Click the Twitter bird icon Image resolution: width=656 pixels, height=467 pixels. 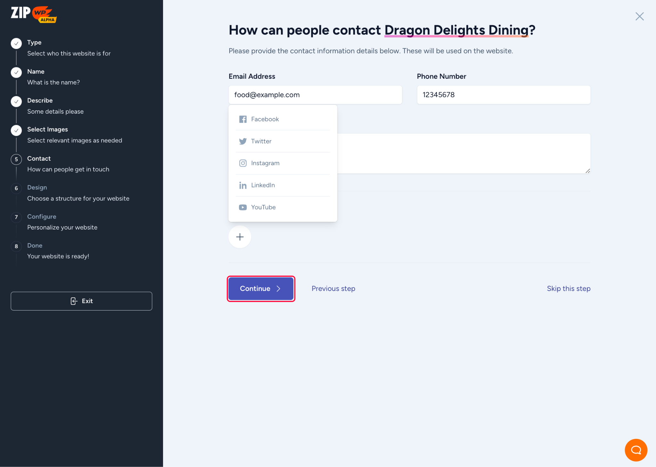(243, 141)
